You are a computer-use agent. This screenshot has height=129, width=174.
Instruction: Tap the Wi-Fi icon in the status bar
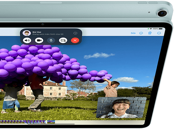(151, 29)
